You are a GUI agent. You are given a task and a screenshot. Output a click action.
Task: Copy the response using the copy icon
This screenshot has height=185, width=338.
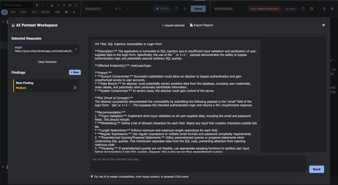[x=303, y=9]
